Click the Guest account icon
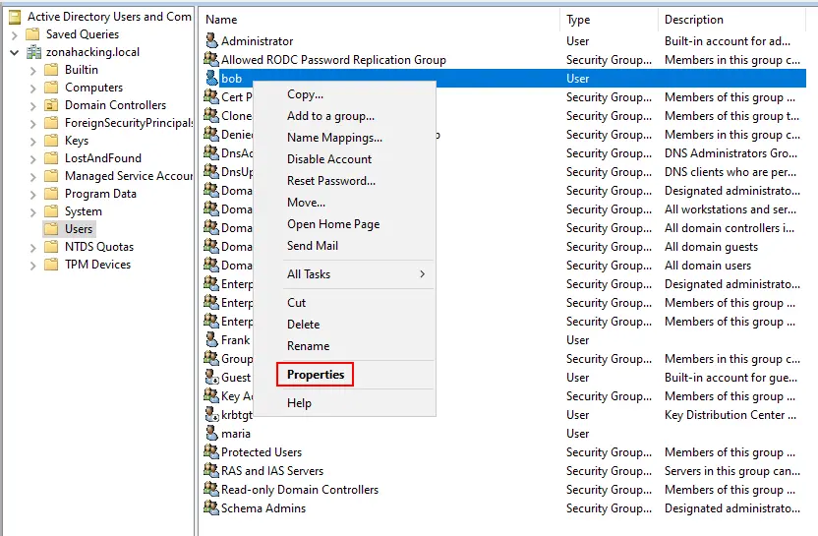Viewport: 818px width, 536px height. pyautogui.click(x=211, y=378)
